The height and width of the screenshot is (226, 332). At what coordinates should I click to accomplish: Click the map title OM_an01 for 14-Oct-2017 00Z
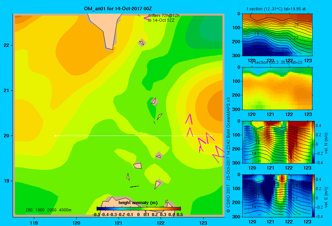tap(118, 9)
